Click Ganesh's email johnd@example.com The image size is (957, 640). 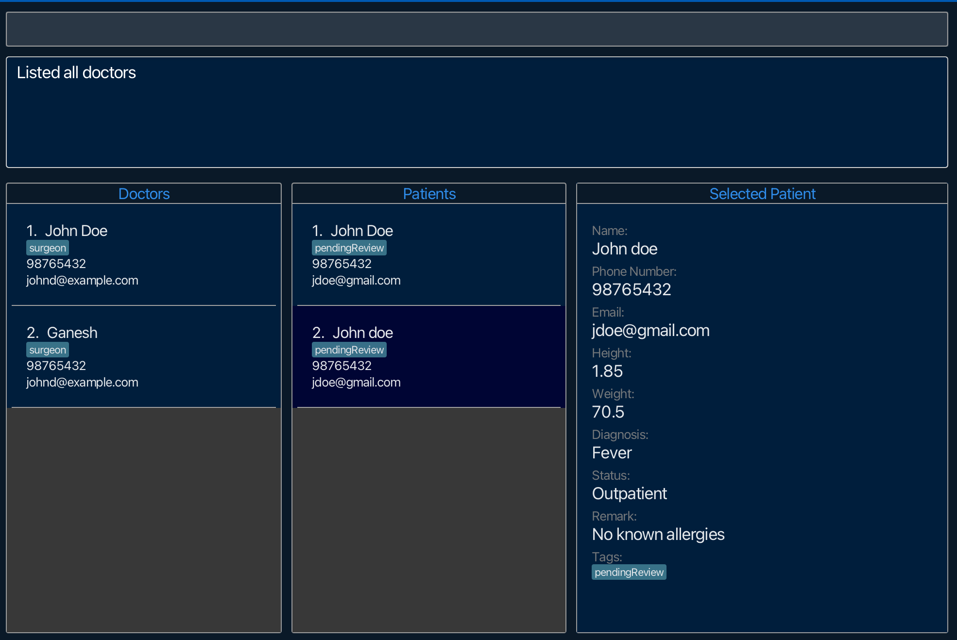tap(82, 383)
